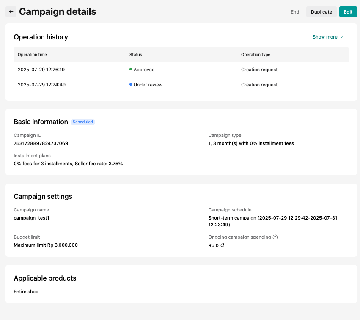Click the 12:24:49 operation row timestamp
Image resolution: width=360 pixels, height=320 pixels.
pyautogui.click(x=41, y=85)
